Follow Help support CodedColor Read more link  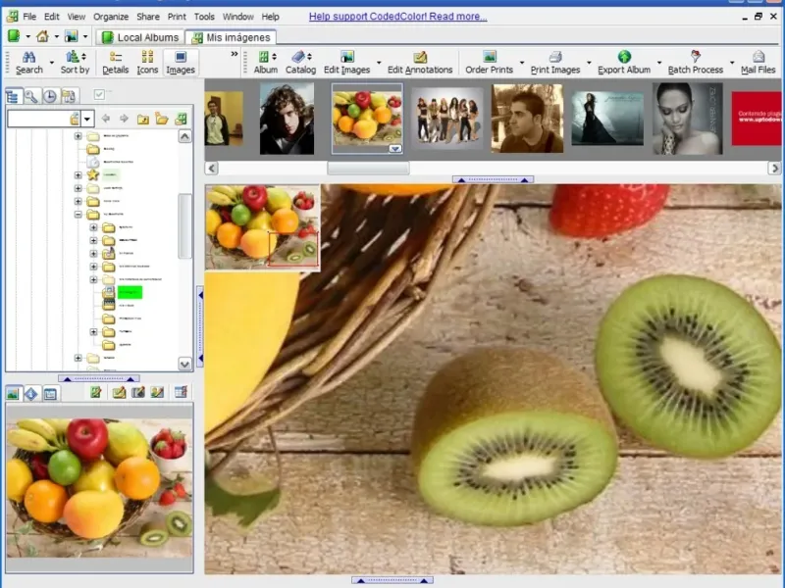[398, 17]
